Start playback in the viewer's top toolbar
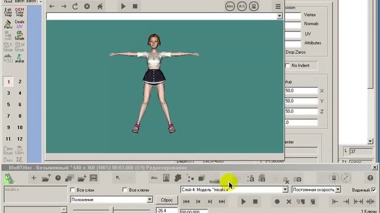The height and width of the screenshot is (213, 380). point(123,7)
